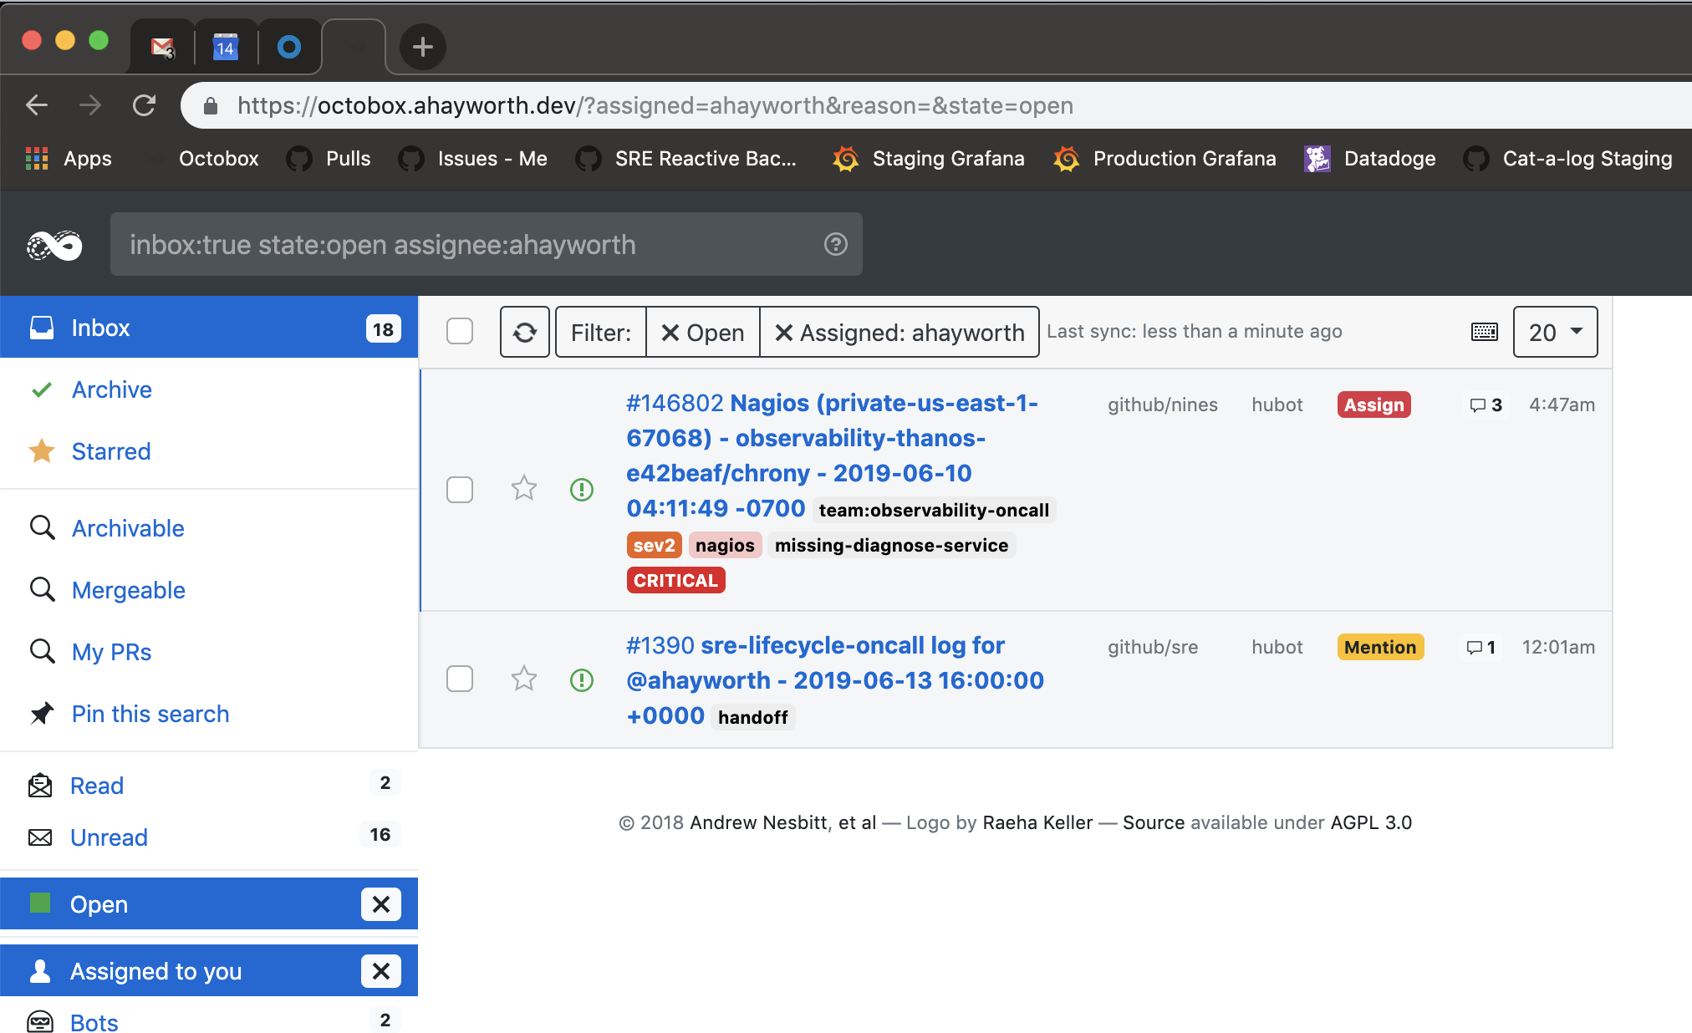
Task: Click open-issue icon for #146802
Action: click(582, 489)
